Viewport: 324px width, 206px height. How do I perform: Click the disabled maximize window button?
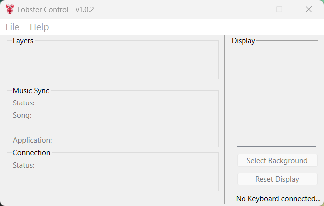point(279,9)
